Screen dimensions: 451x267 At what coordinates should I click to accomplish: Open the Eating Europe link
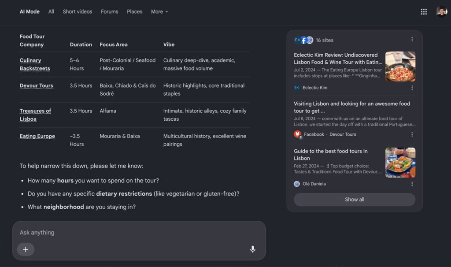point(37,137)
